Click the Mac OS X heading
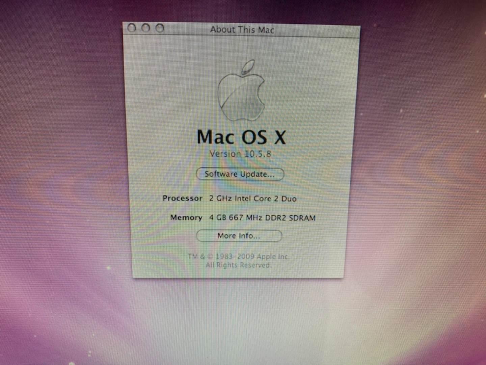 pyautogui.click(x=241, y=137)
